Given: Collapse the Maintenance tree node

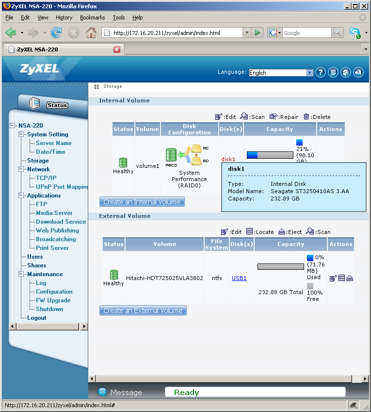Looking at the screenshot, I should pyautogui.click(x=21, y=274).
